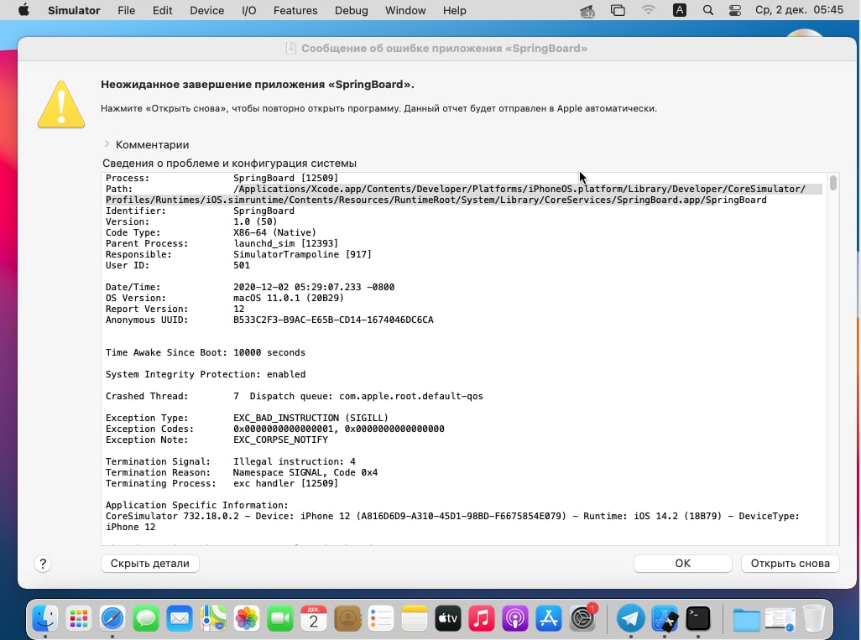861x640 pixels.
Task: Click the 'Termination Signal: Illegal instruction' line
Action: [x=231, y=461]
